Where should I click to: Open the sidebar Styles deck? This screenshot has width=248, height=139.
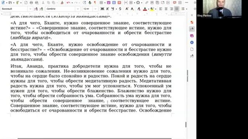192,29
